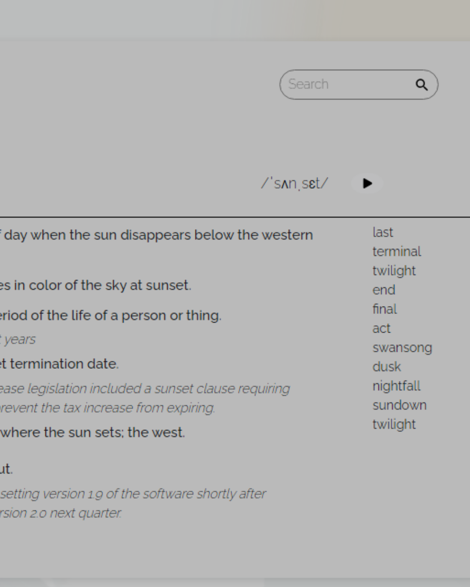
Task: Open the synonym "last"
Action: click(383, 233)
